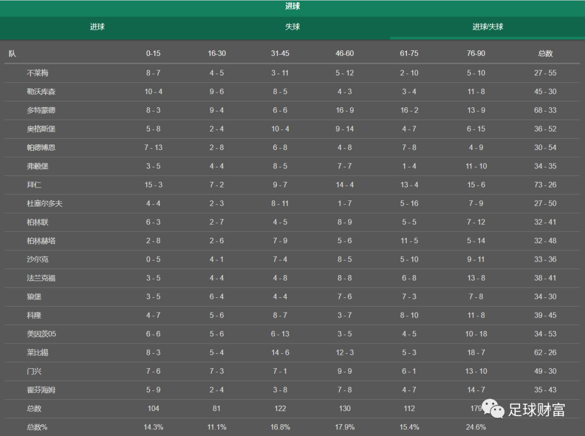Click 莱比锡 total value 62 - 26
This screenshot has height=436, width=585.
point(545,353)
